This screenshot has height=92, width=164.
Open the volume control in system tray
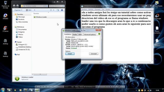(151, 90)
